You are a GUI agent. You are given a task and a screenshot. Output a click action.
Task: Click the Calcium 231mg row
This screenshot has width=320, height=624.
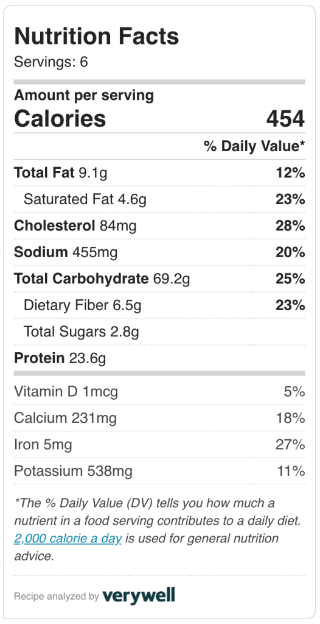coord(160,418)
